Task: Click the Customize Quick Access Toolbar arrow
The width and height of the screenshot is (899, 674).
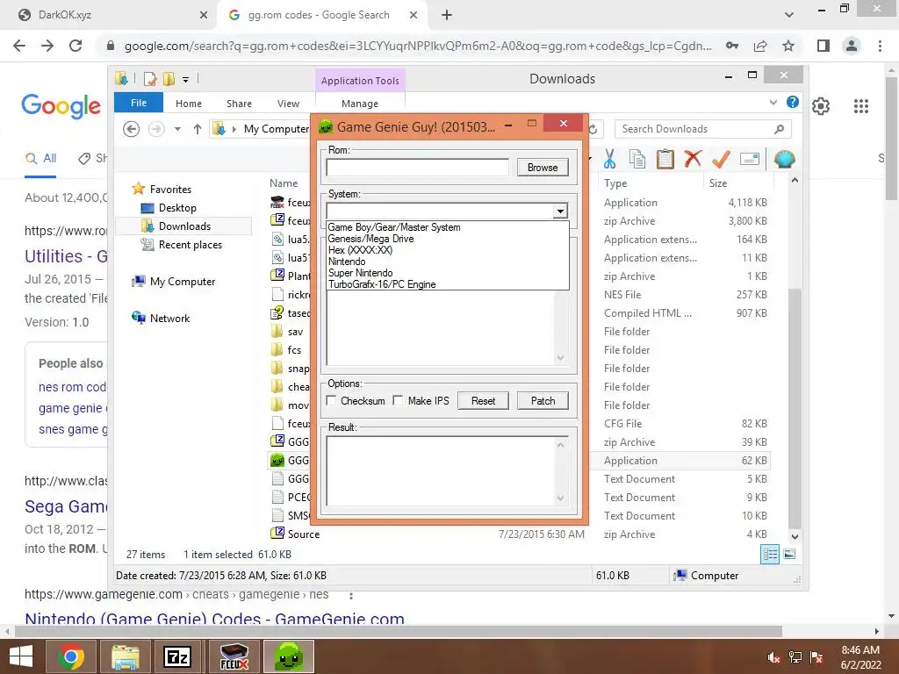Action: pyautogui.click(x=186, y=80)
